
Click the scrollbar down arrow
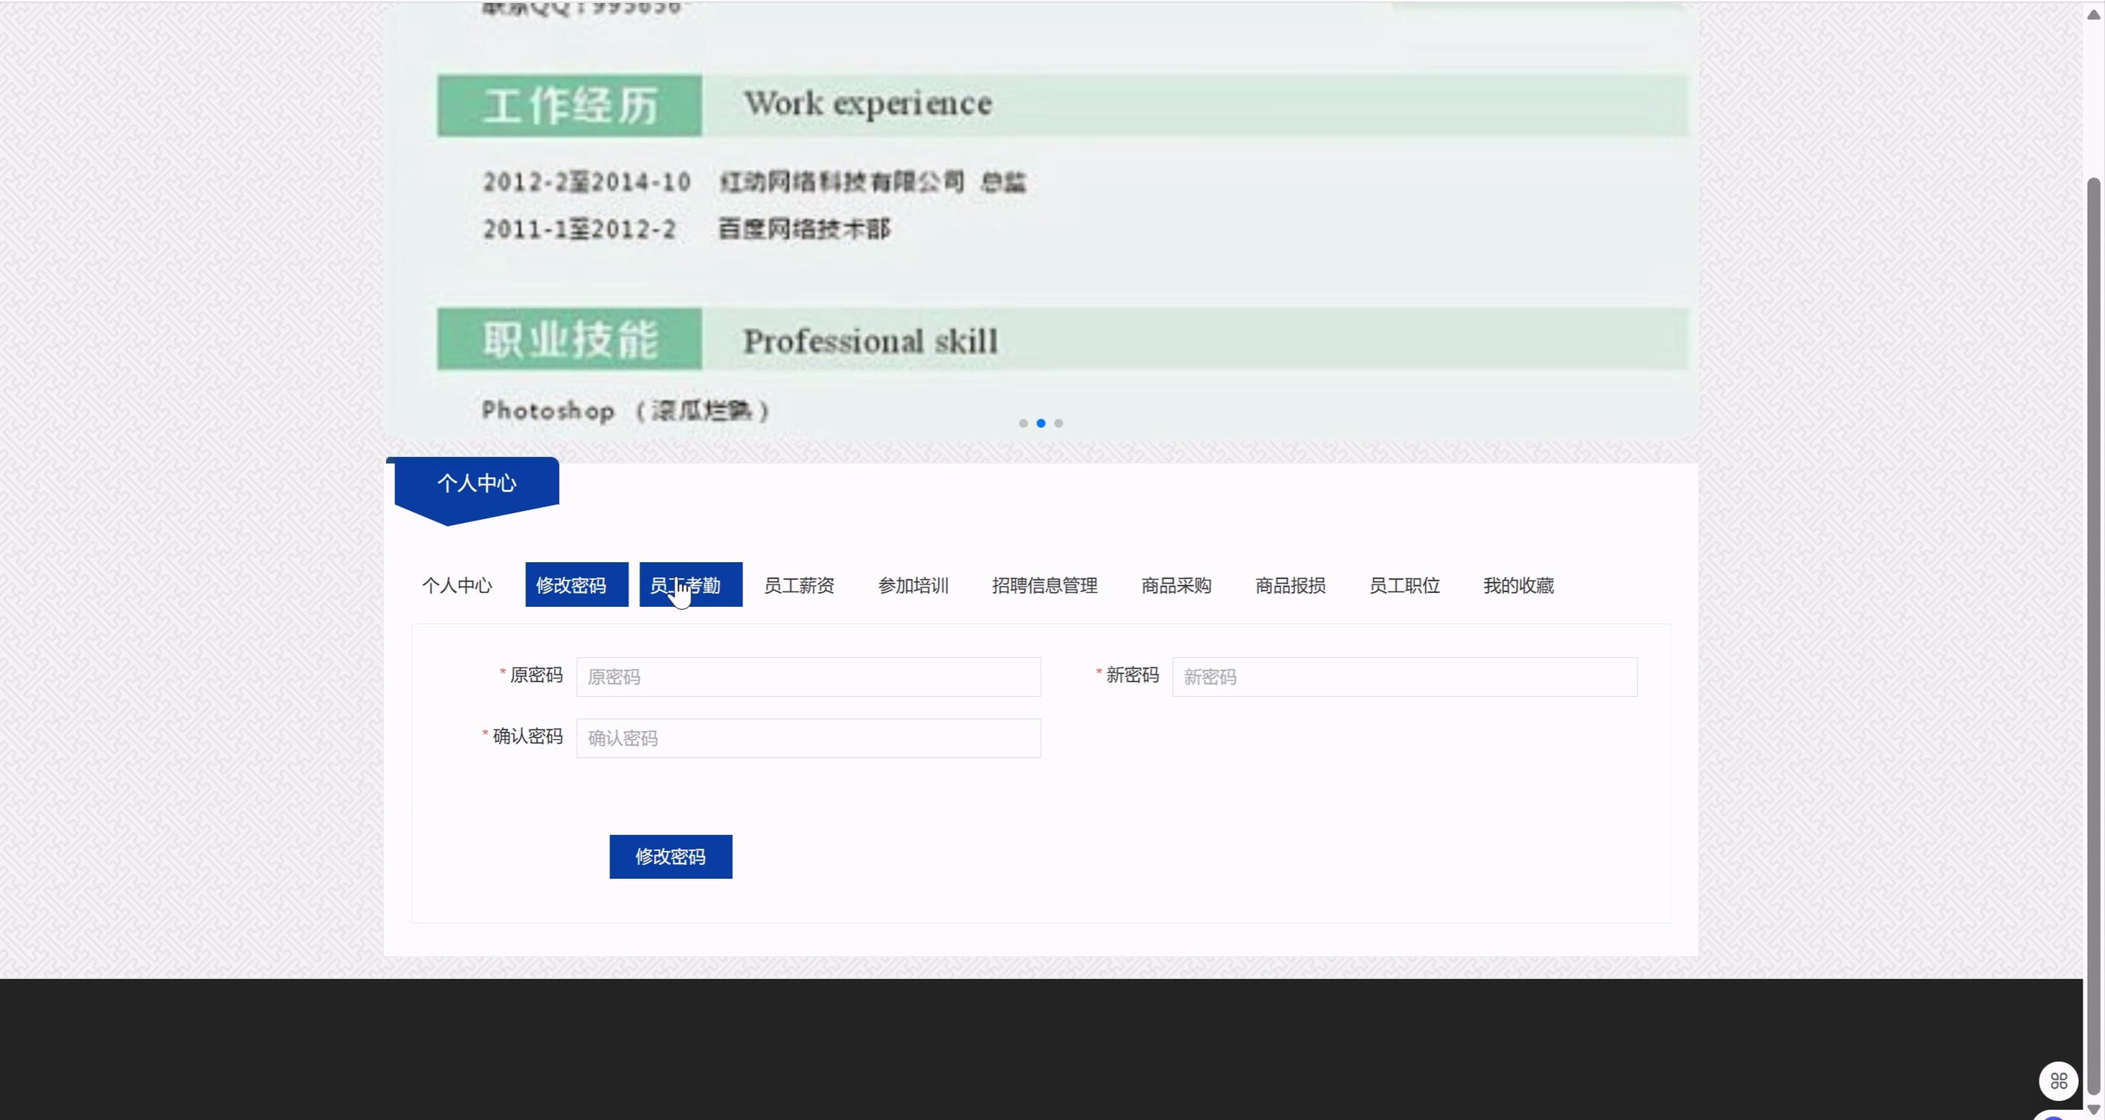[2093, 1110]
